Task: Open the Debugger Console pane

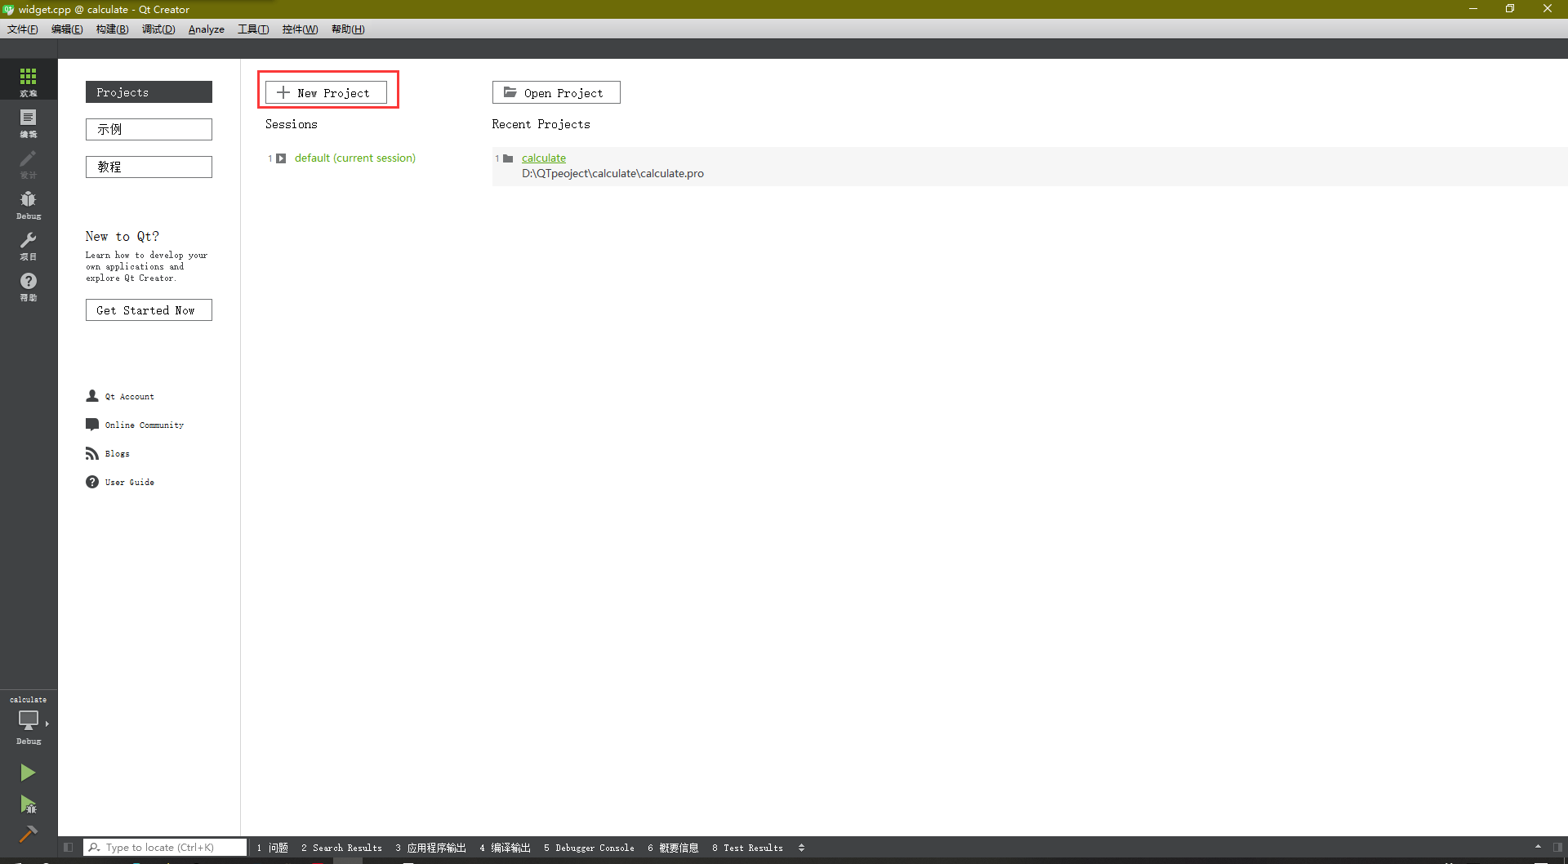Action: 589,848
